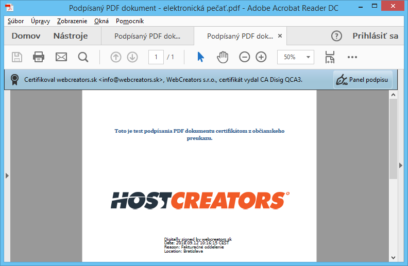Open the Pomocník menu
The image size is (408, 266).
[x=130, y=21]
